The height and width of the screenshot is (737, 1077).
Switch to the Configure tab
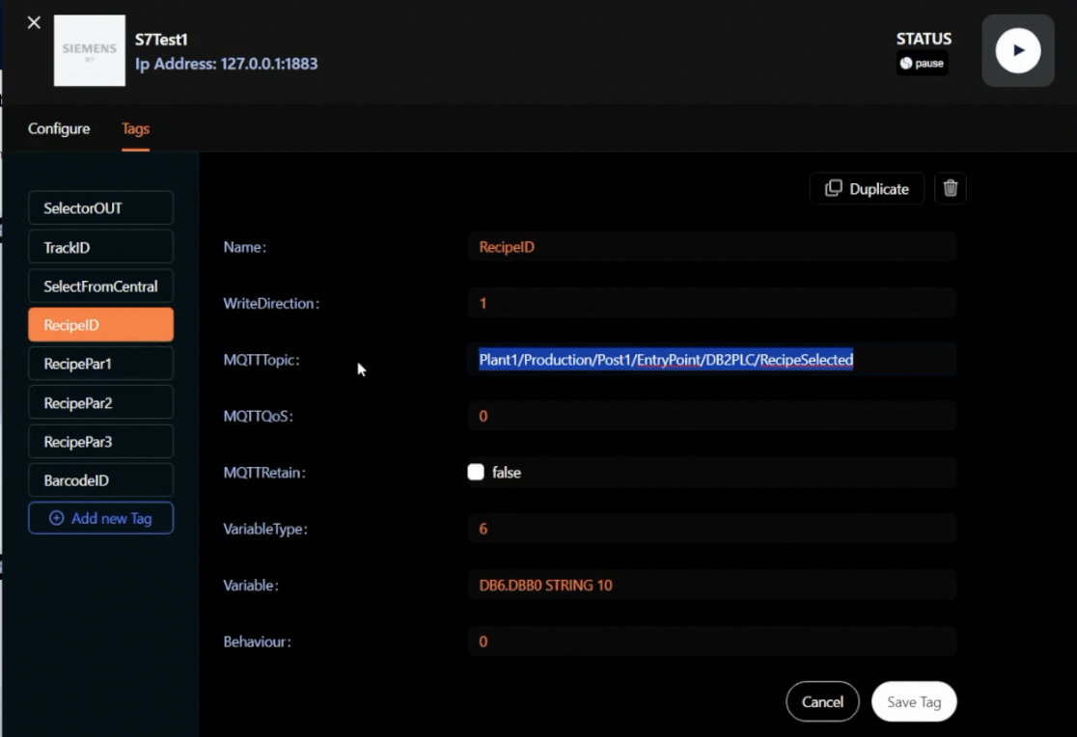point(59,128)
